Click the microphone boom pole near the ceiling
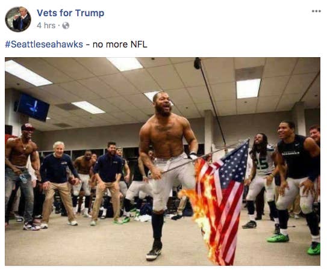The image size is (327, 270). pos(210,100)
